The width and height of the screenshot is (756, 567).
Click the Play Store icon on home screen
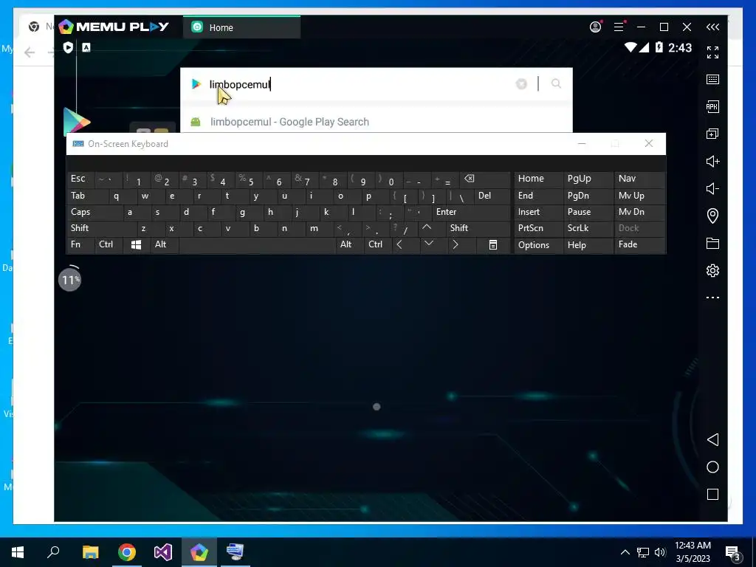pos(77,122)
